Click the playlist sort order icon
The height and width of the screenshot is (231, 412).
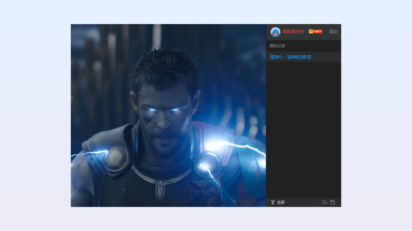pos(324,202)
